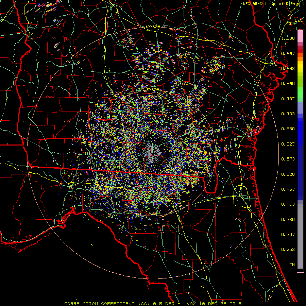Click the 0.307 scale value

pos(288,234)
